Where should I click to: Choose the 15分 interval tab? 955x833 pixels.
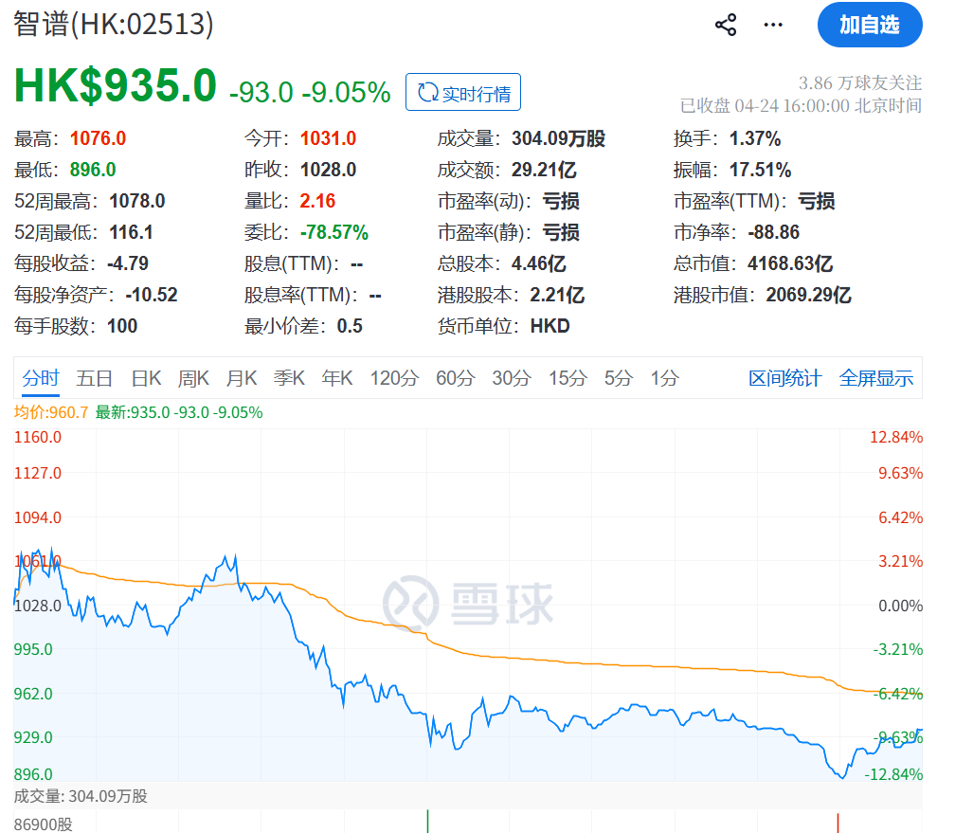tap(568, 379)
